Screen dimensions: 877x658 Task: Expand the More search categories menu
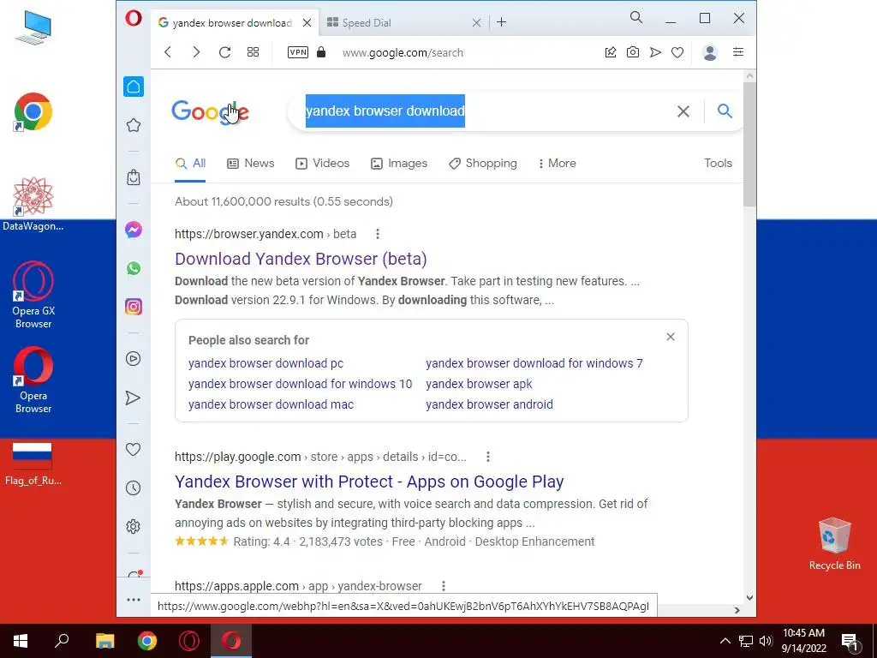click(x=557, y=164)
